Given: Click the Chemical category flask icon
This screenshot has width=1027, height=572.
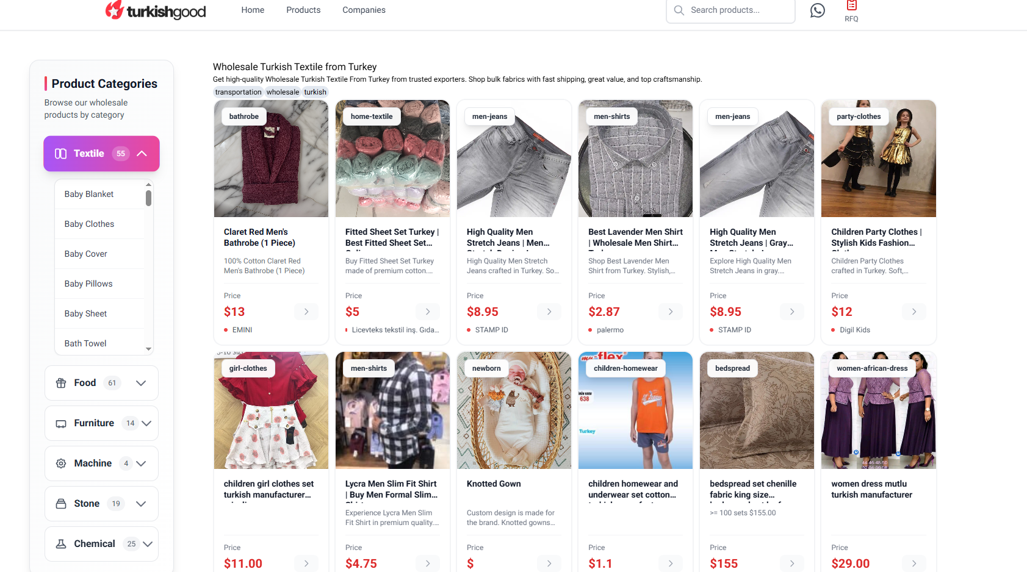Looking at the screenshot, I should 61,544.
